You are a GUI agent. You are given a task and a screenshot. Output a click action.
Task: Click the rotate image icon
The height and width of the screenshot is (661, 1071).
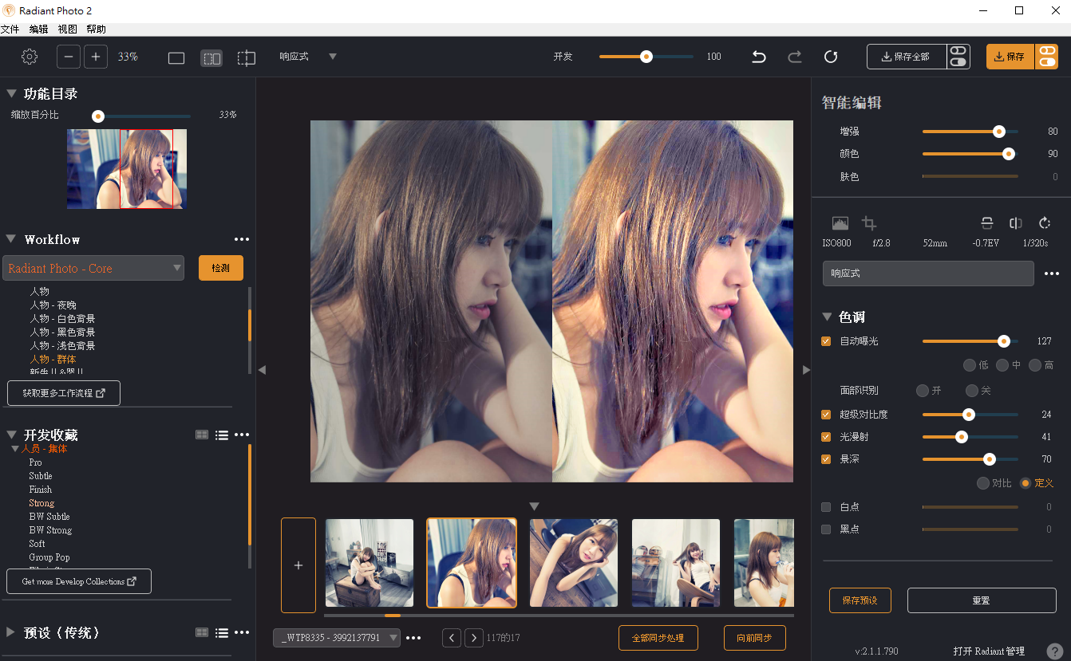tap(1045, 223)
